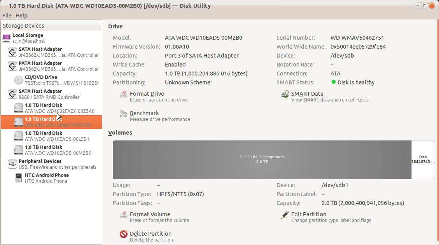Select the HTC Android Phone device

pos(47,178)
